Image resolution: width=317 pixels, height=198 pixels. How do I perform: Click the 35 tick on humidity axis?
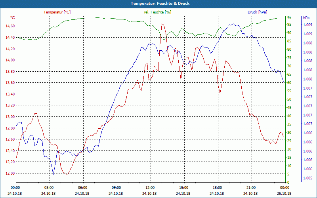pos(289,124)
